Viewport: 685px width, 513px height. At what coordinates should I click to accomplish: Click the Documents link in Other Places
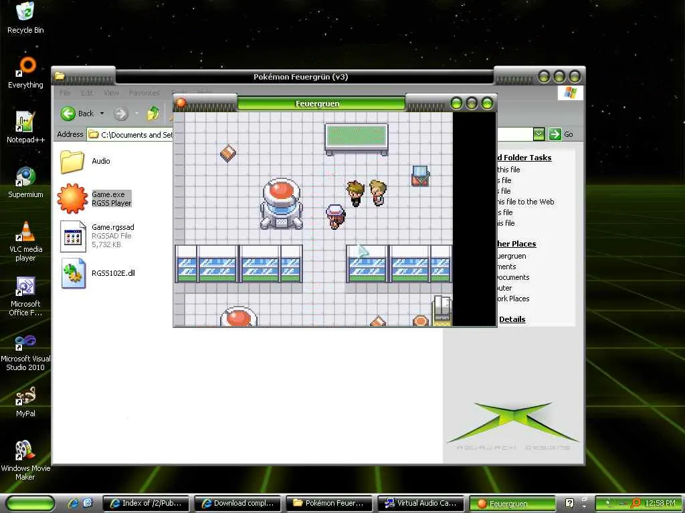coord(513,277)
